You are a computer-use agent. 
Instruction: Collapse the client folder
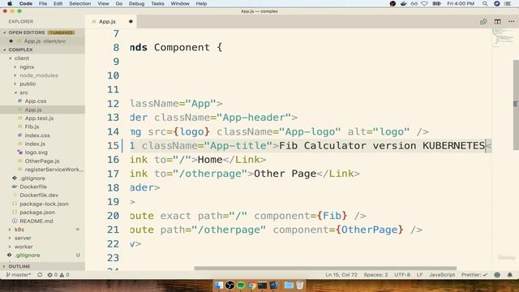coord(22,58)
